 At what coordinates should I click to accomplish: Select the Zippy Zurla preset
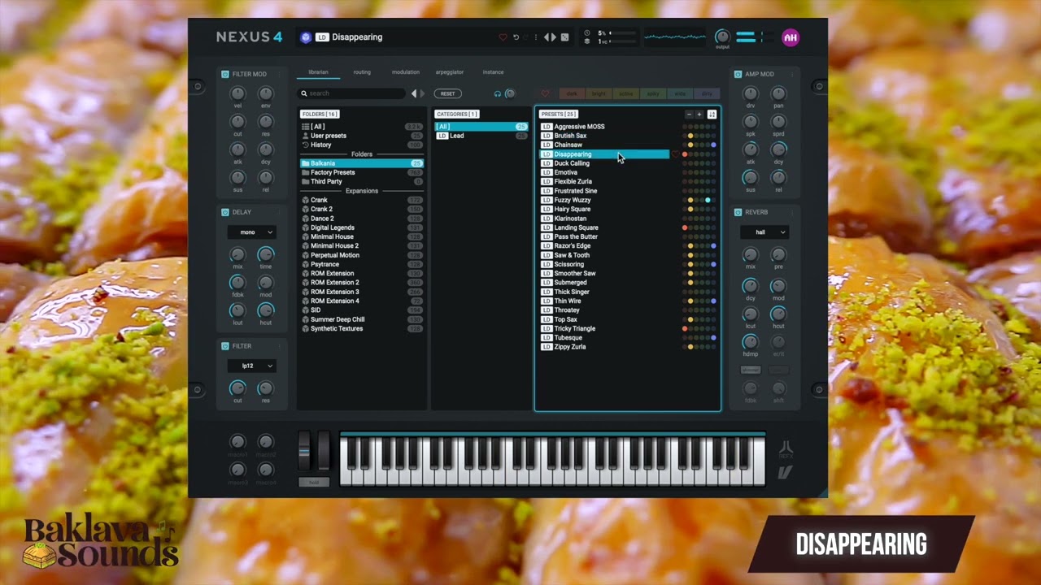click(x=604, y=347)
